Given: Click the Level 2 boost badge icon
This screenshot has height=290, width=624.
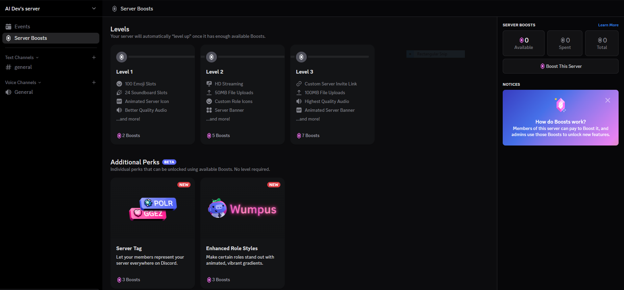Looking at the screenshot, I should pyautogui.click(x=211, y=57).
